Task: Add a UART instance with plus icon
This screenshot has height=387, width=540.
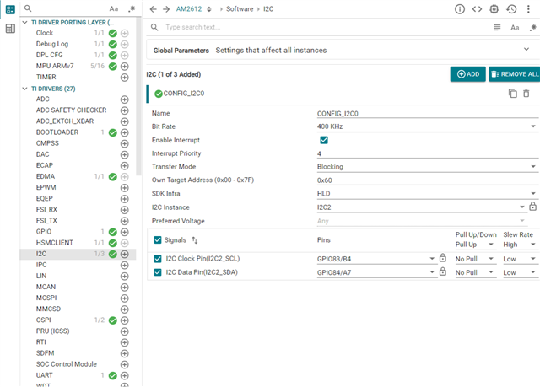Action: click(125, 376)
